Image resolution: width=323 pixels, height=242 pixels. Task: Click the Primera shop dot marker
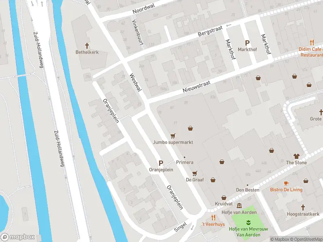coord(185,157)
